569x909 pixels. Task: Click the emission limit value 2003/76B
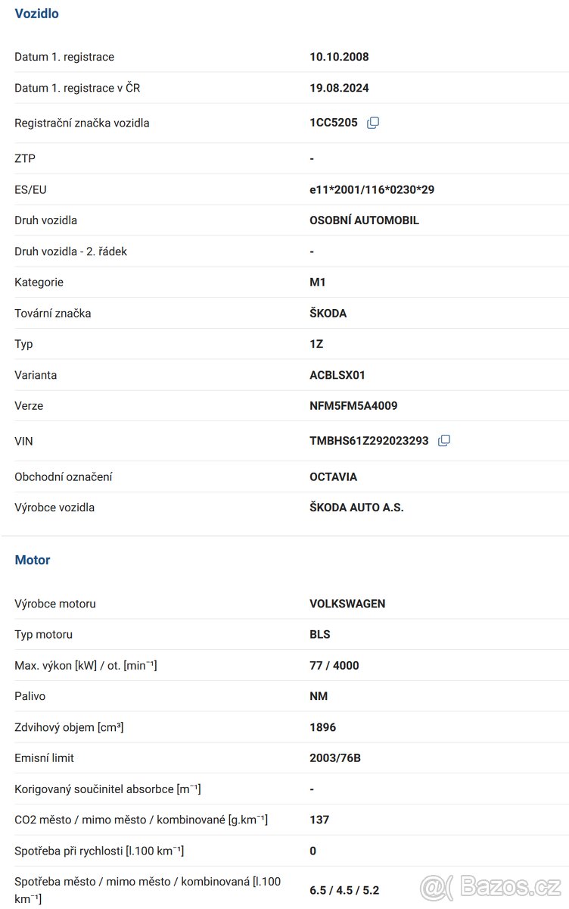click(x=335, y=758)
